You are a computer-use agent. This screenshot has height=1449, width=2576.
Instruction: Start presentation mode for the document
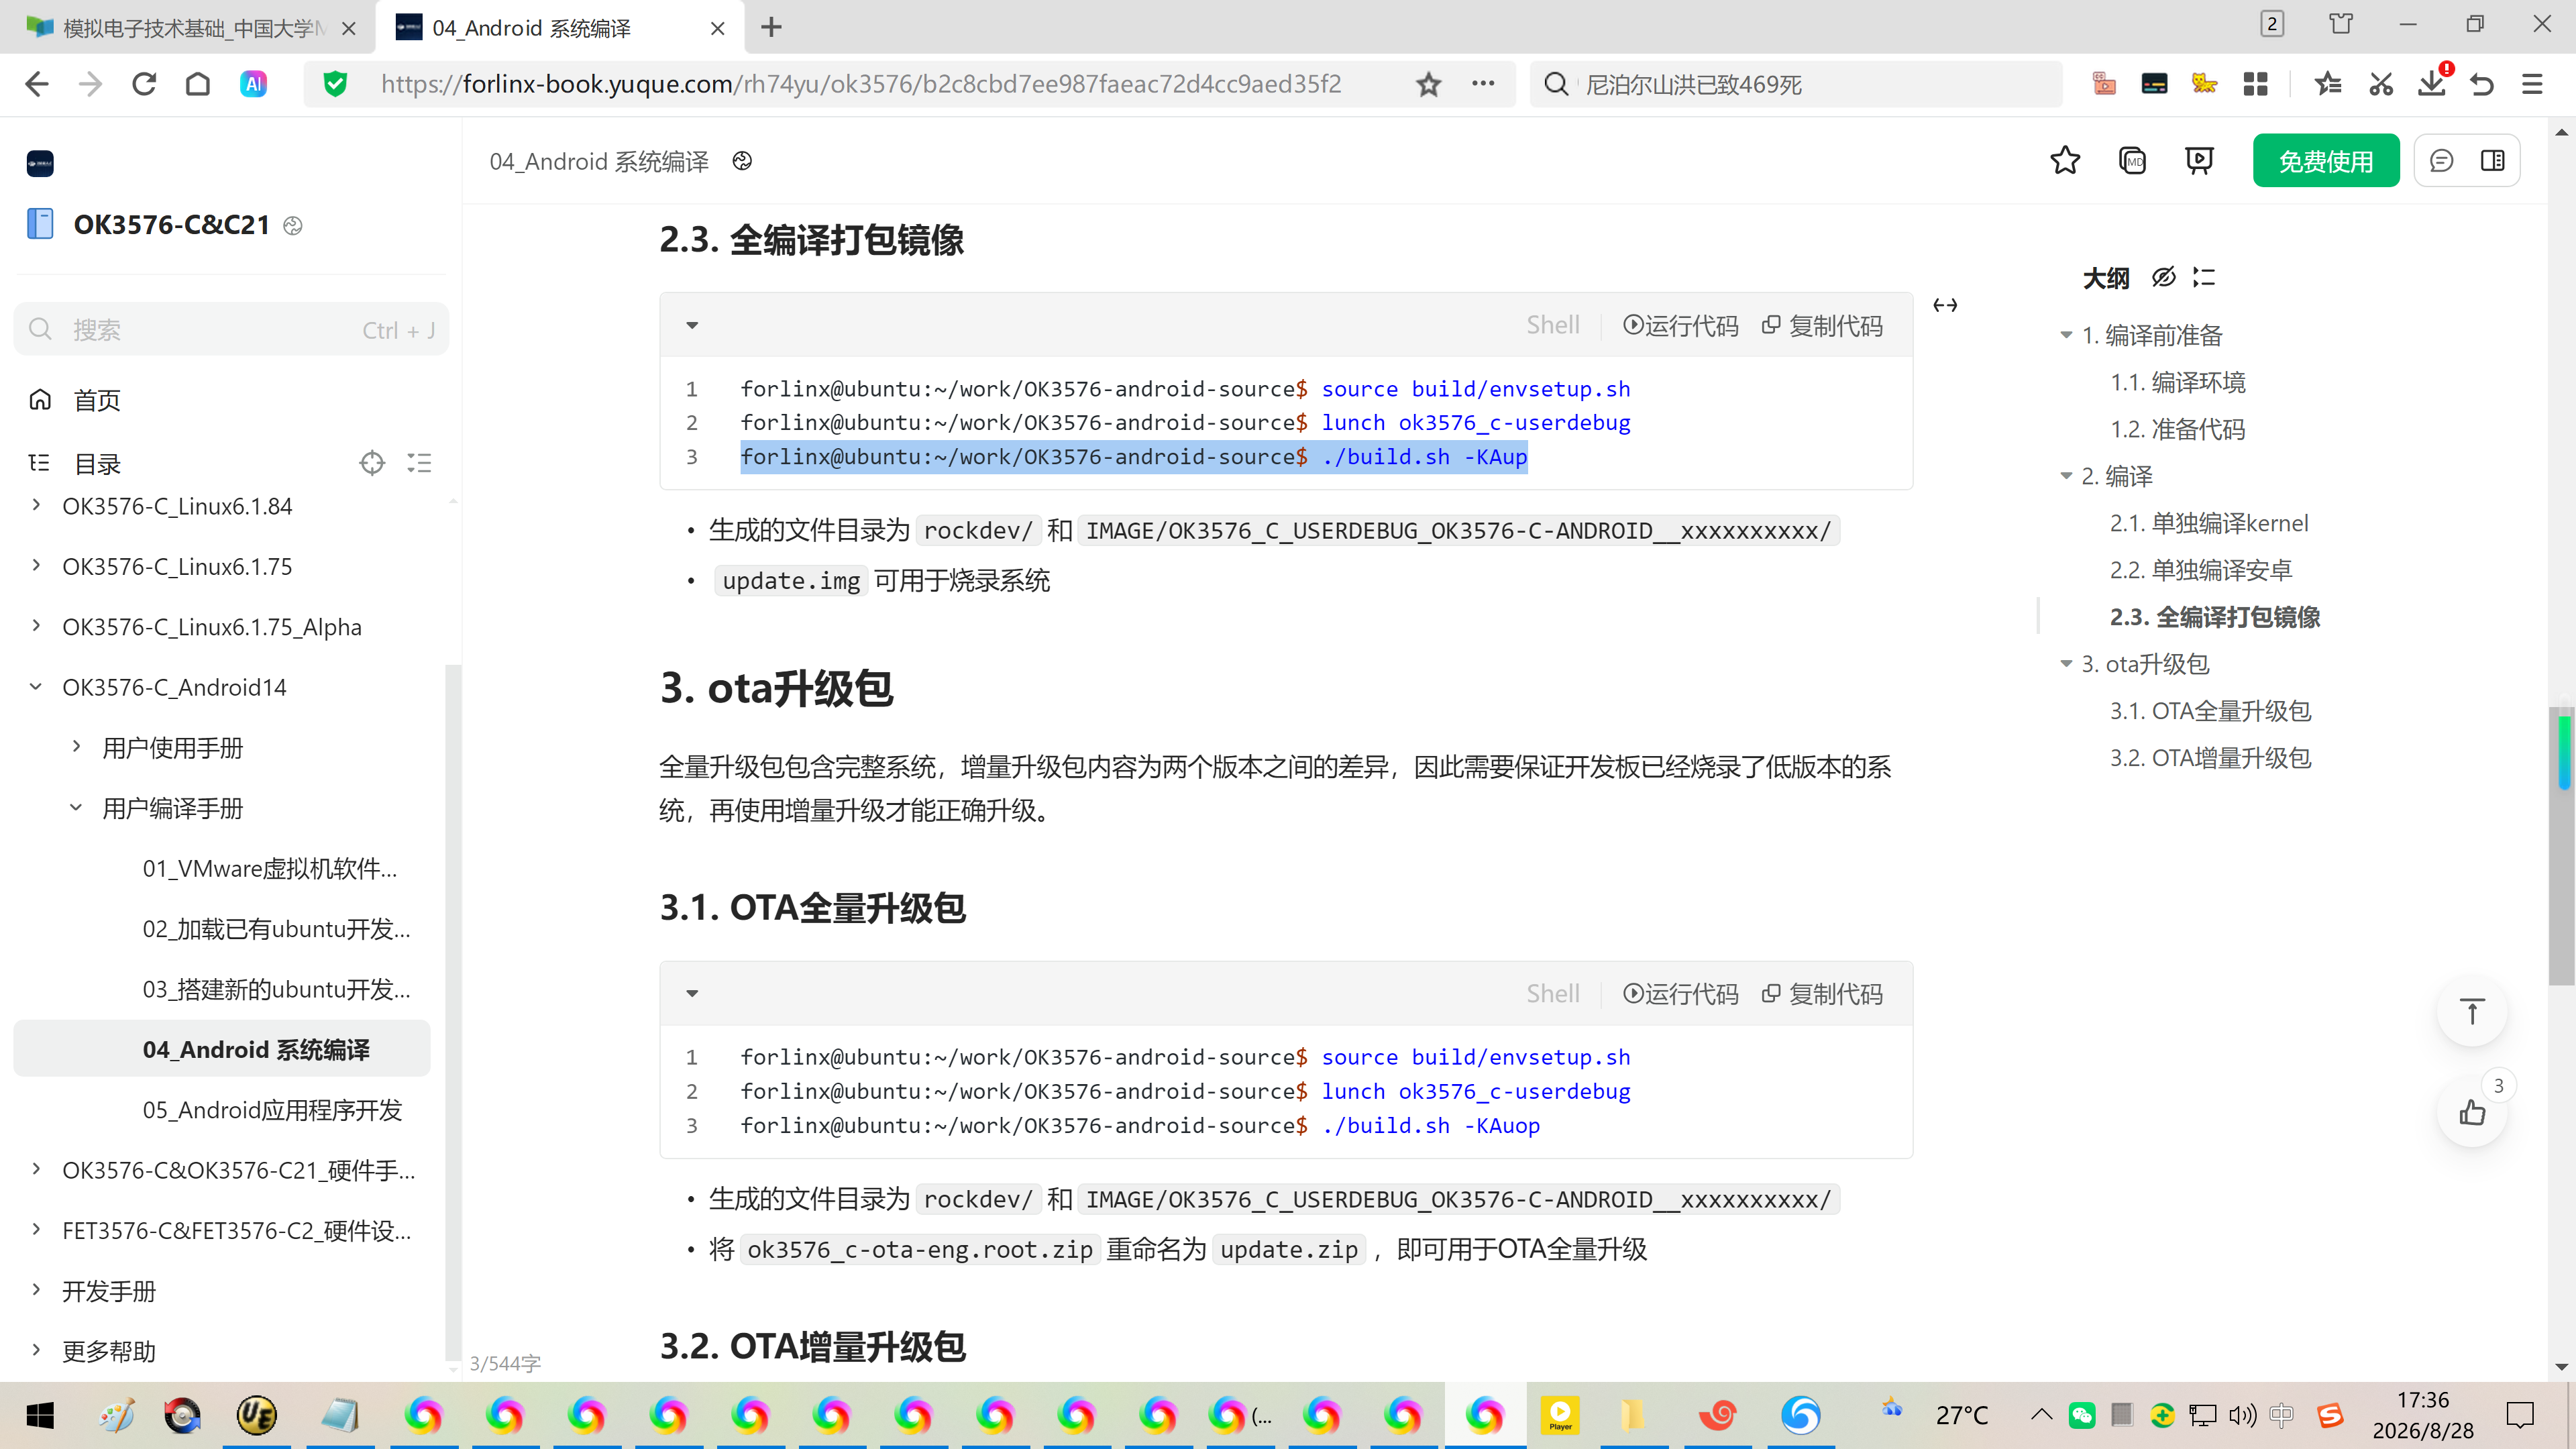click(2199, 160)
